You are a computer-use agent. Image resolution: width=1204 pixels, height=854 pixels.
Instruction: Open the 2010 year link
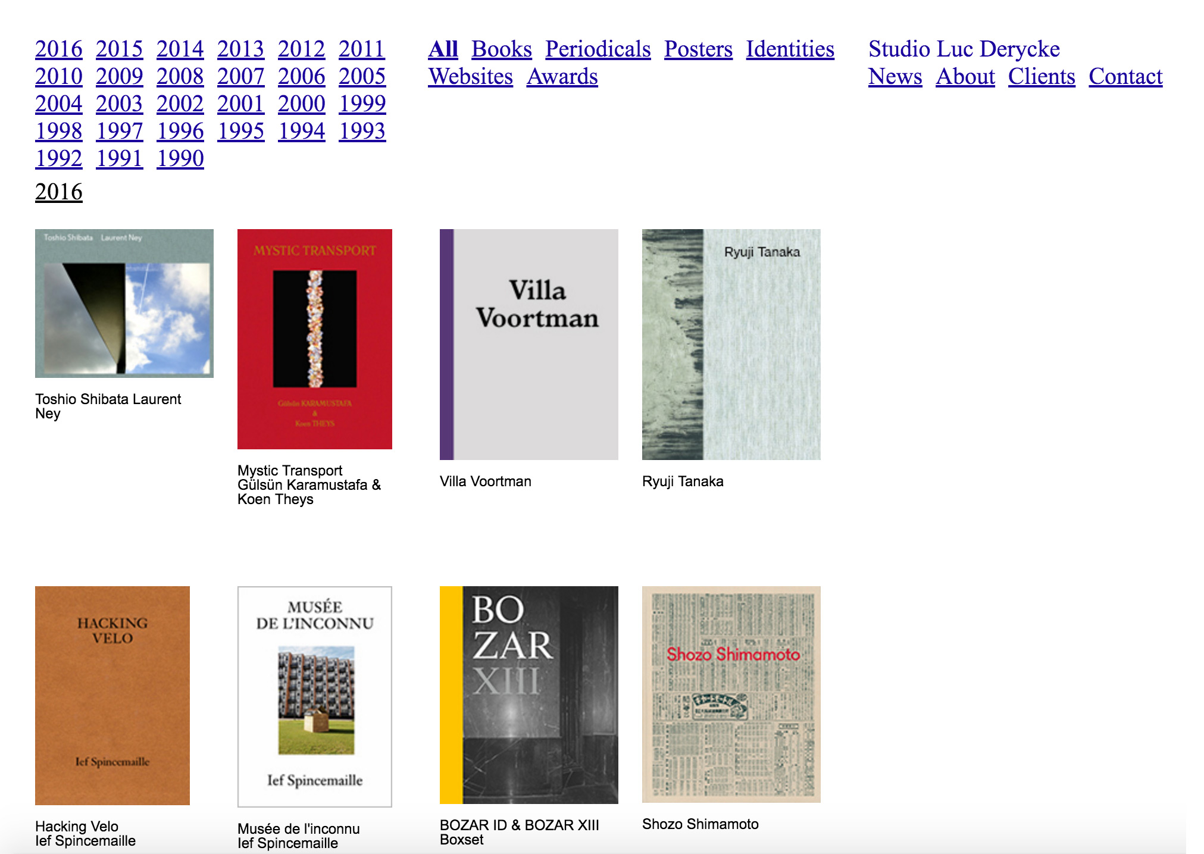pos(59,76)
